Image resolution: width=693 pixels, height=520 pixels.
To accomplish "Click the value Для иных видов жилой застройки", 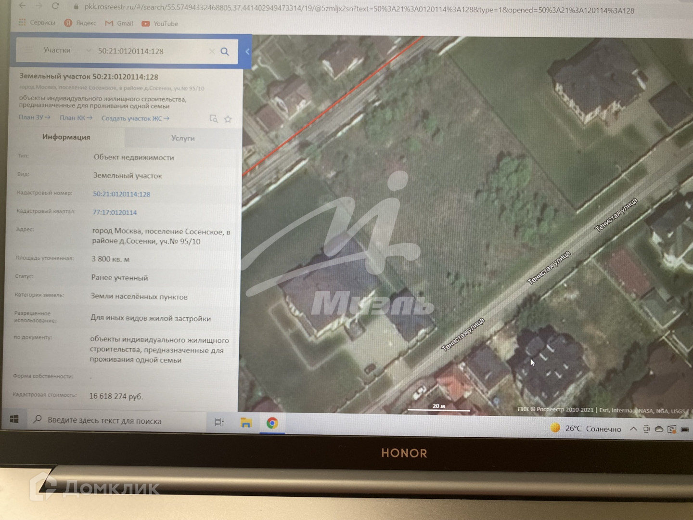I will click(151, 318).
